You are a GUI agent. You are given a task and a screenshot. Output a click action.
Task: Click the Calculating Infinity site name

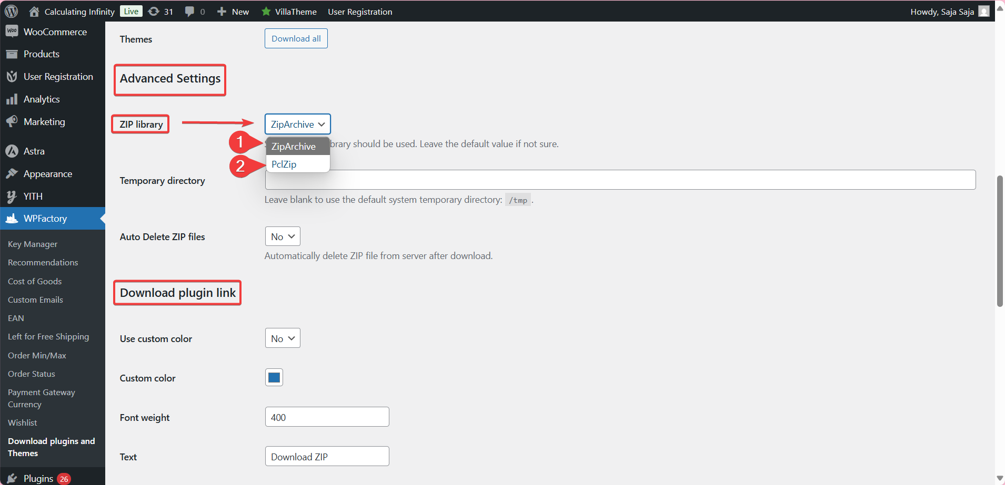coord(79,12)
